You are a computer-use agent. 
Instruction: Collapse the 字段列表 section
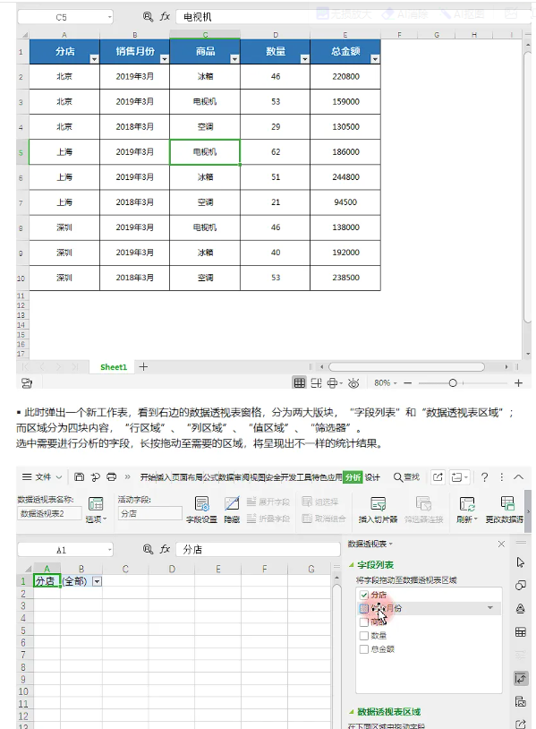point(352,565)
